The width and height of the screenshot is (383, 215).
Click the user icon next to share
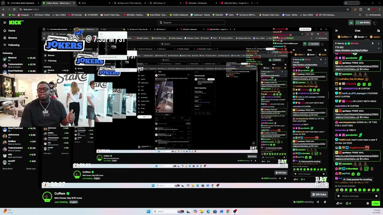coord(325,202)
